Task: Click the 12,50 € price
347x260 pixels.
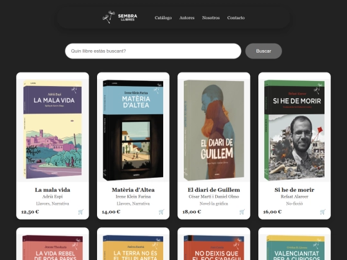Action: tap(30, 212)
